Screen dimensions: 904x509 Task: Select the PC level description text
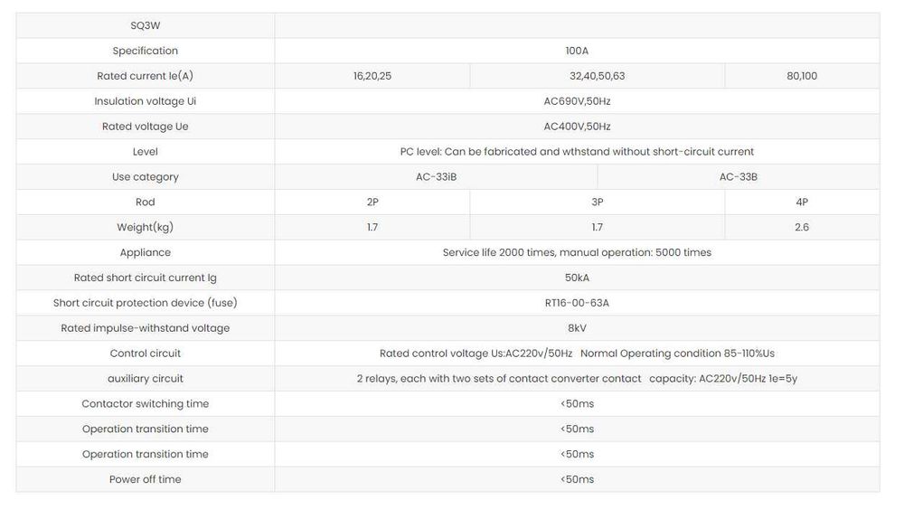pos(577,152)
